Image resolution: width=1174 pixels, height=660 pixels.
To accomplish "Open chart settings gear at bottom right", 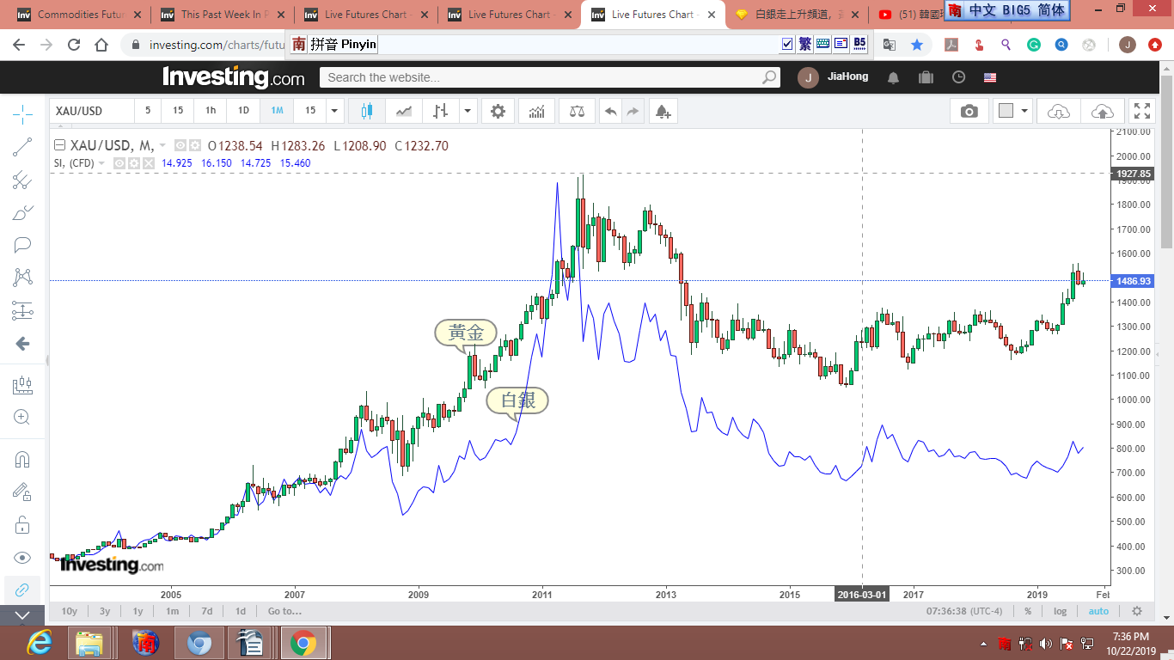I will [1137, 612].
